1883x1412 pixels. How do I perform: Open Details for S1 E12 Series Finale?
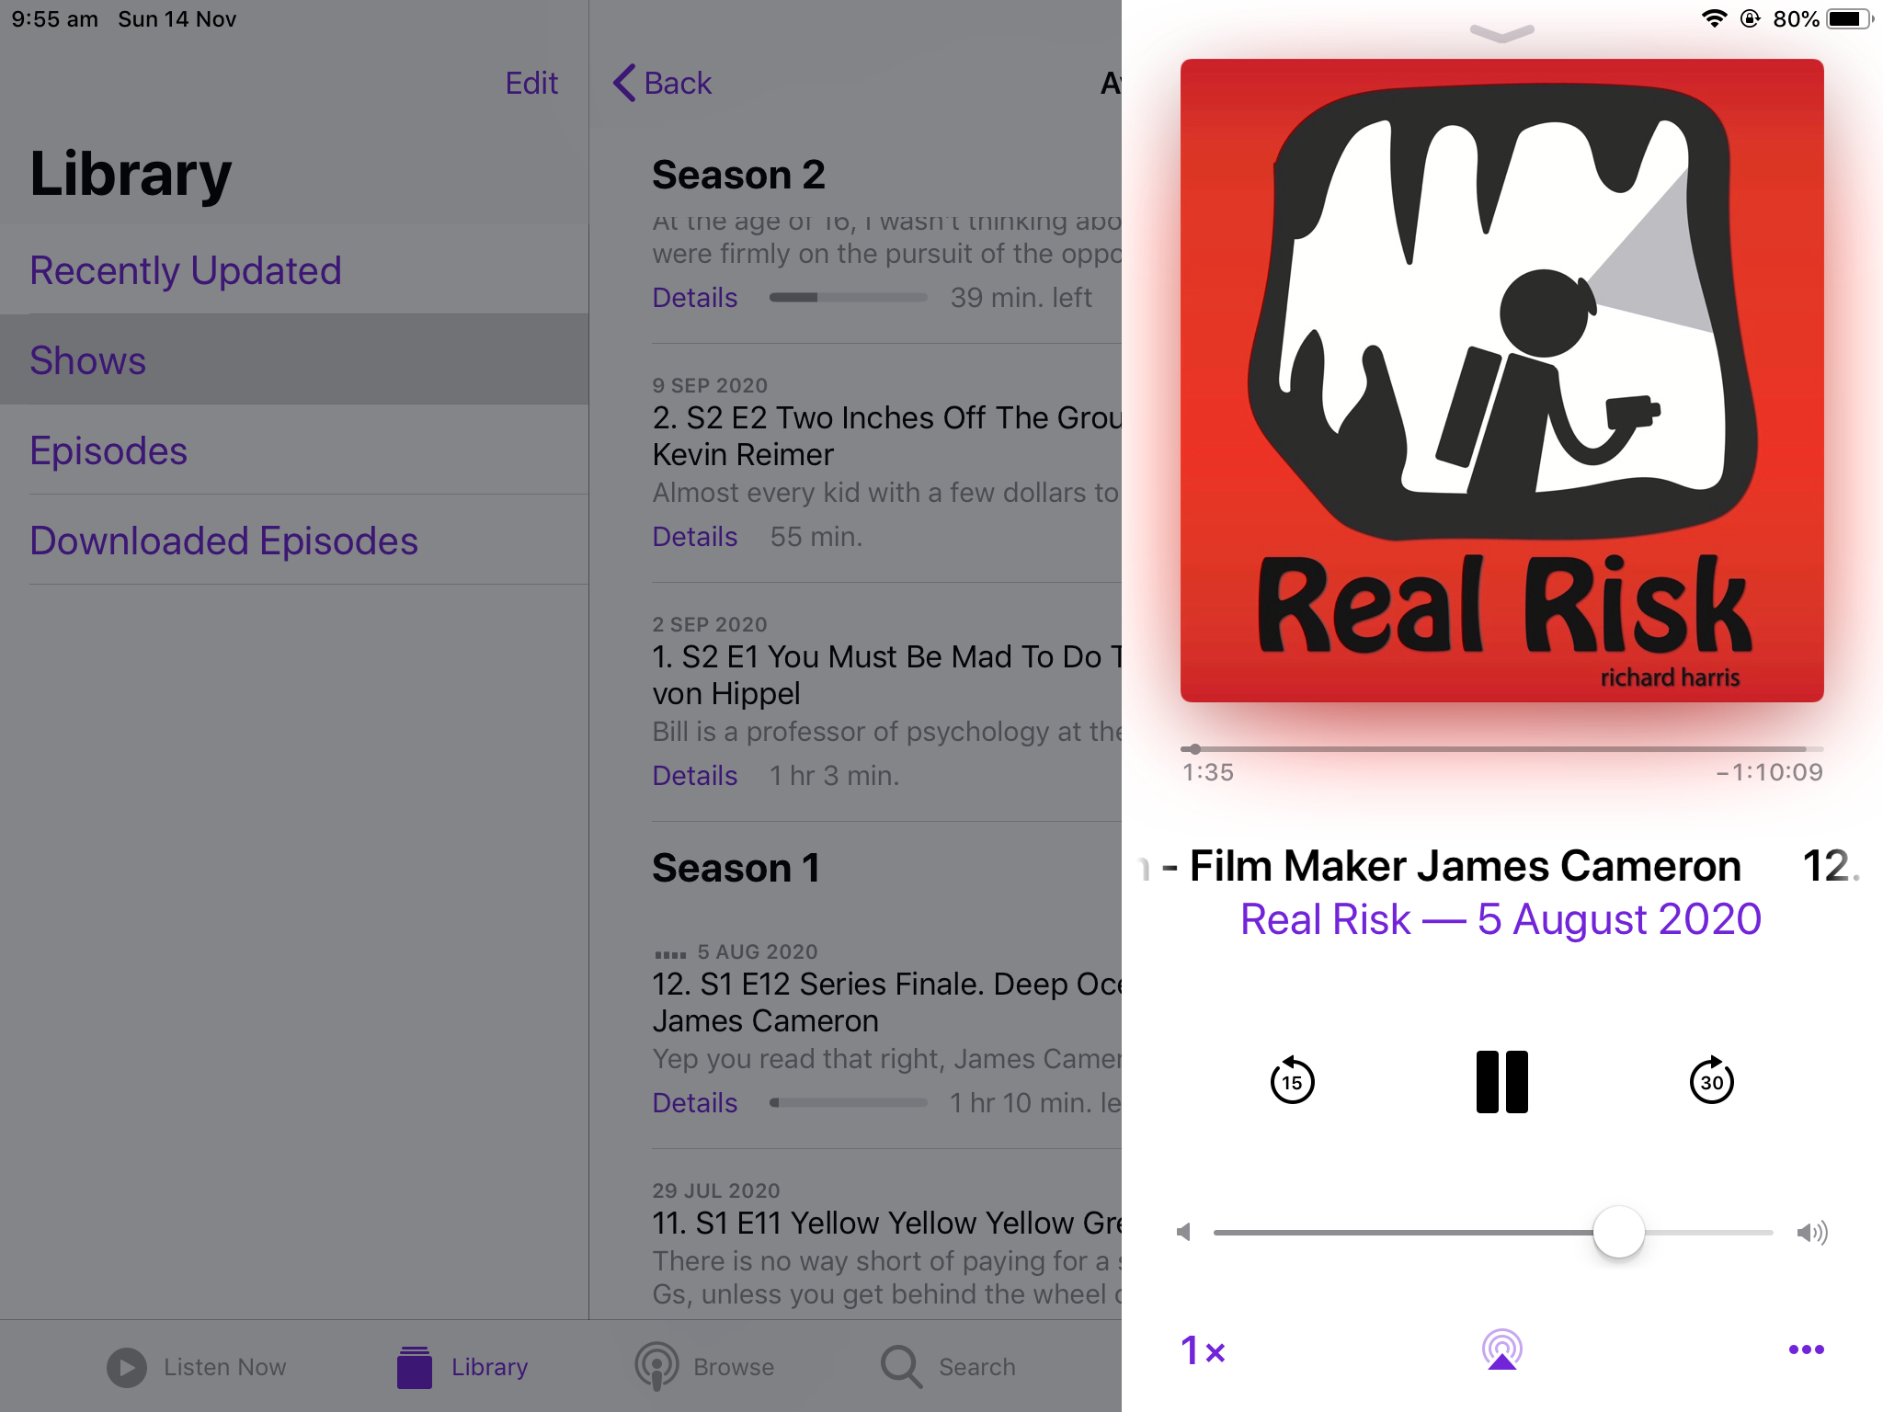[694, 1103]
